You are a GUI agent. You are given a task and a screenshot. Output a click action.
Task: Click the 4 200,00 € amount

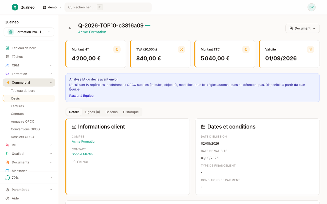[x=86, y=58]
